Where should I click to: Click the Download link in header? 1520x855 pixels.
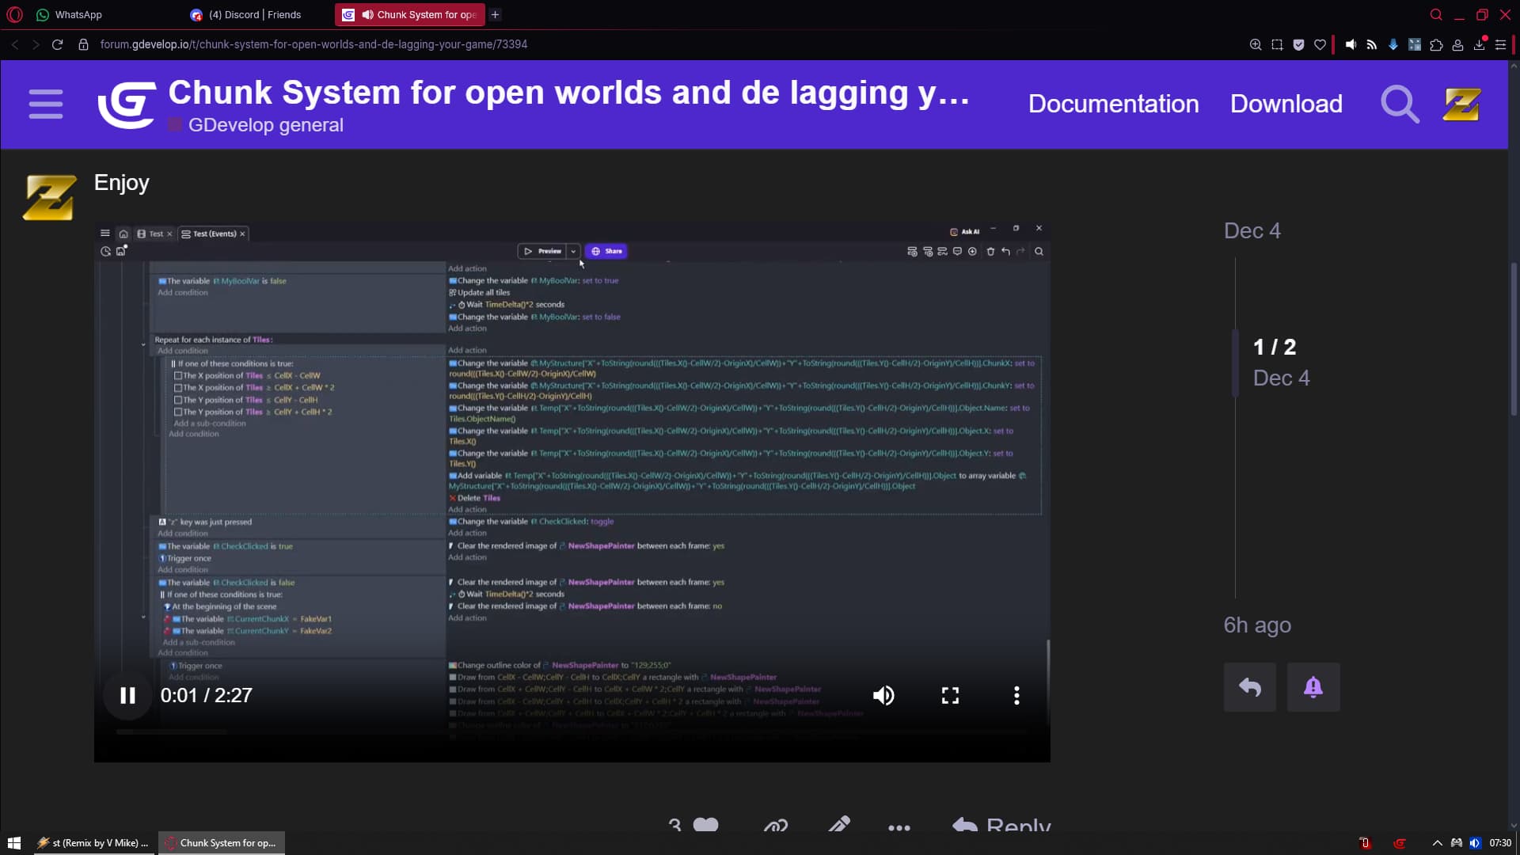1286,104
